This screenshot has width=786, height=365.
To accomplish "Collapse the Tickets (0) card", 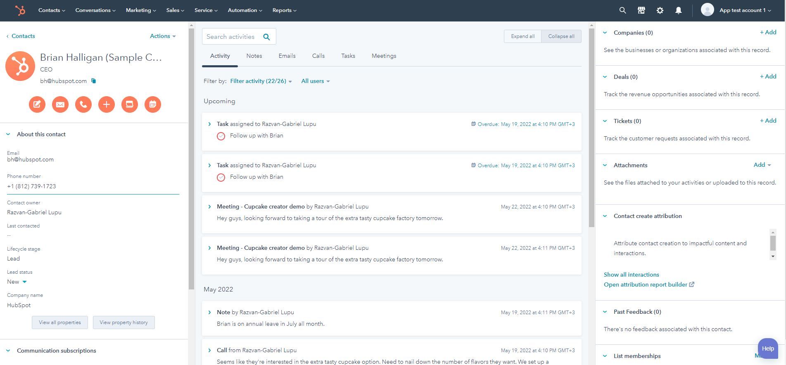I will pyautogui.click(x=605, y=121).
